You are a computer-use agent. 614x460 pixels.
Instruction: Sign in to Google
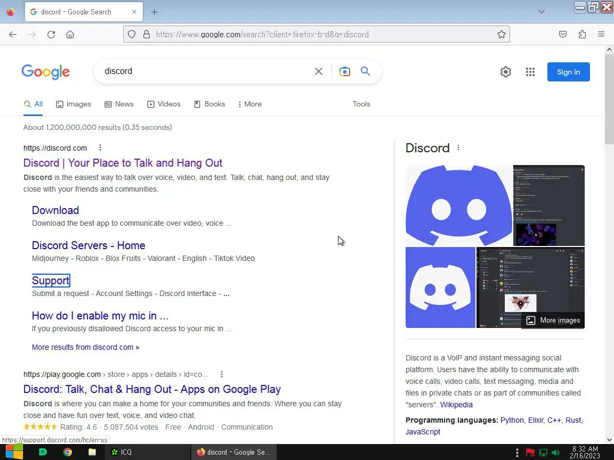568,72
